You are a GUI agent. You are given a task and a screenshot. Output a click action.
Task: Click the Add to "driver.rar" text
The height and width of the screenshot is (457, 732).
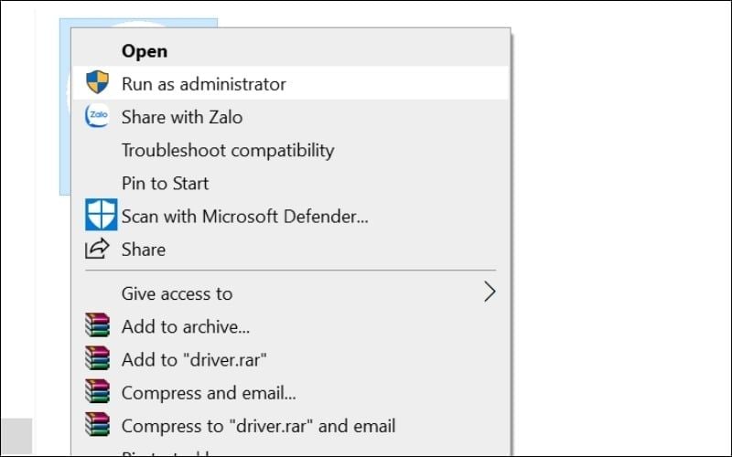point(195,359)
